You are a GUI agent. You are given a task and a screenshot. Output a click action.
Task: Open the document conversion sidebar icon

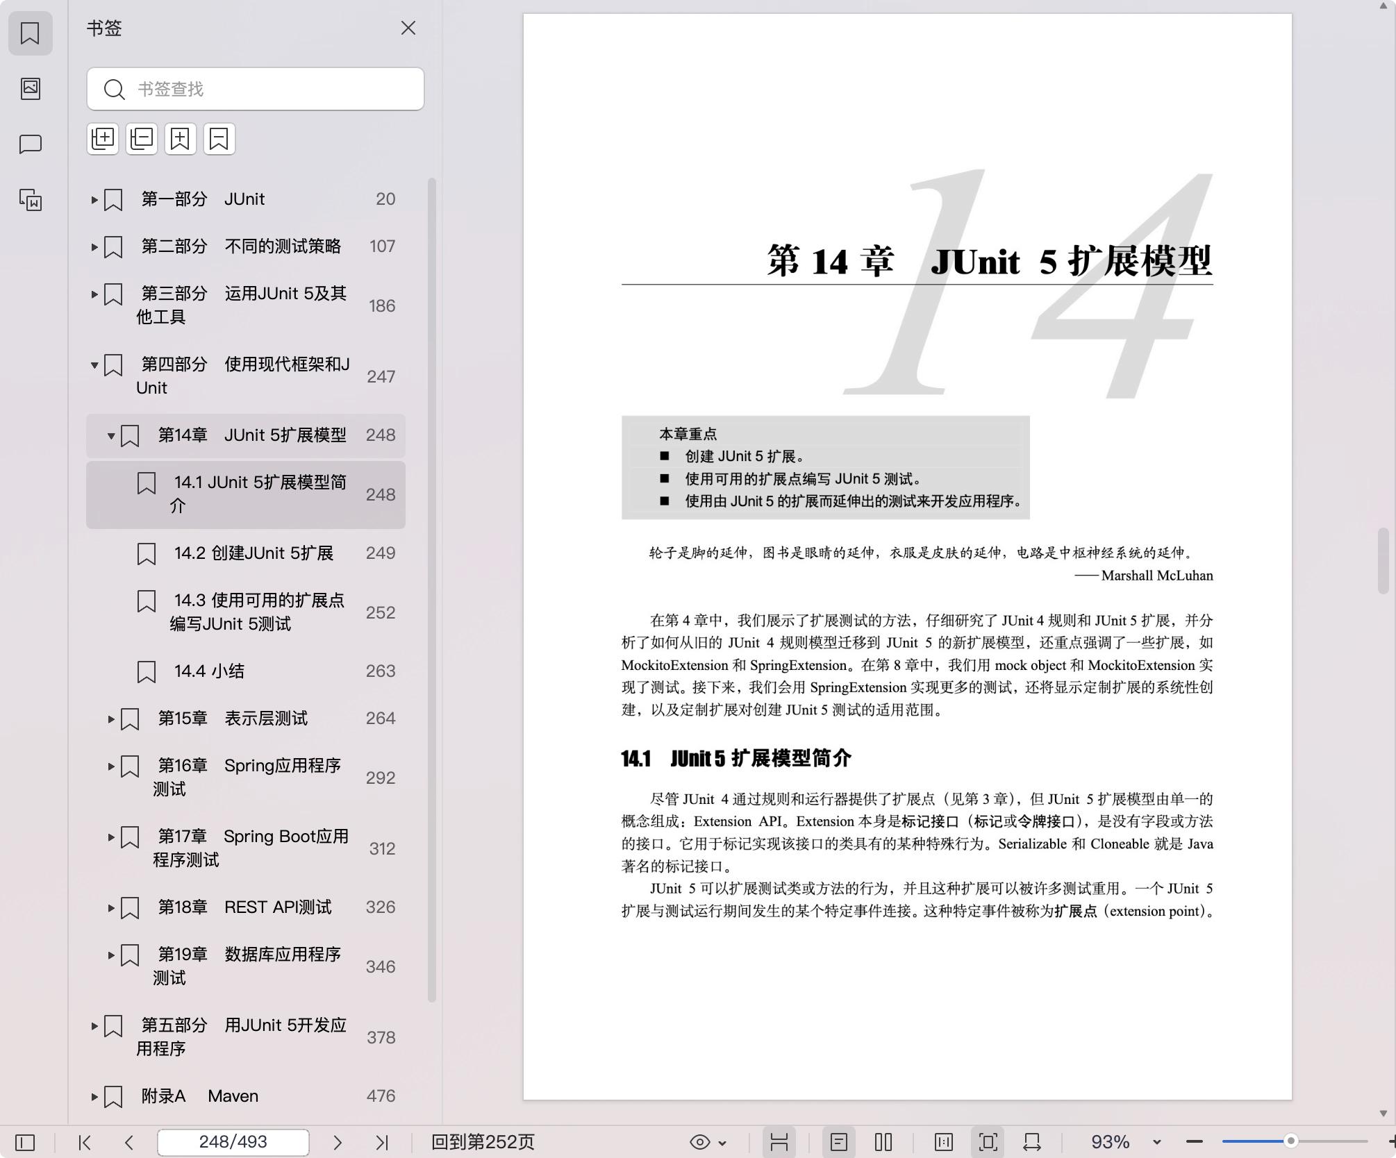(30, 200)
